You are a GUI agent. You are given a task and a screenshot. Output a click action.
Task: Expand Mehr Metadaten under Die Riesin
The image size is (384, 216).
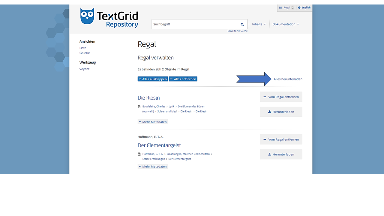[x=153, y=122]
